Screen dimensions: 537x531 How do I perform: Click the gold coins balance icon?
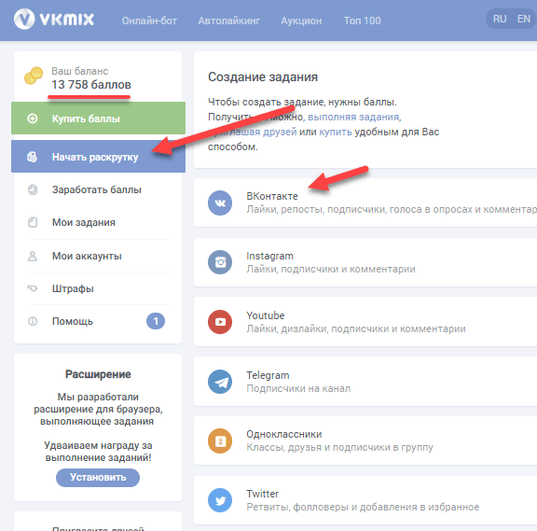[x=34, y=76]
